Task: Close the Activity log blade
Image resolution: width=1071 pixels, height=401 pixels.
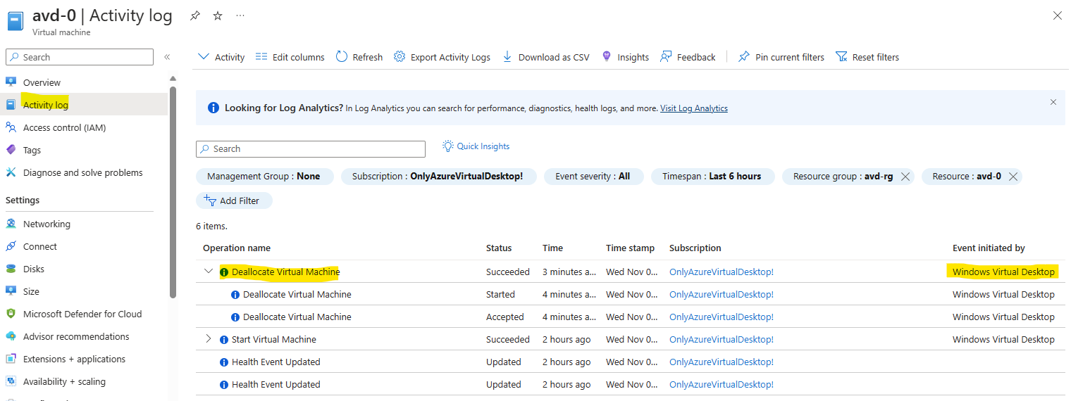Action: pos(1057,15)
